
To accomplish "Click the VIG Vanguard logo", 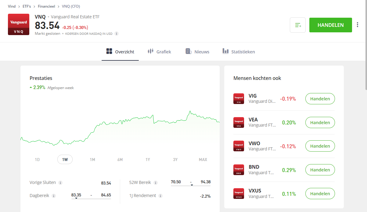I will (239, 99).
